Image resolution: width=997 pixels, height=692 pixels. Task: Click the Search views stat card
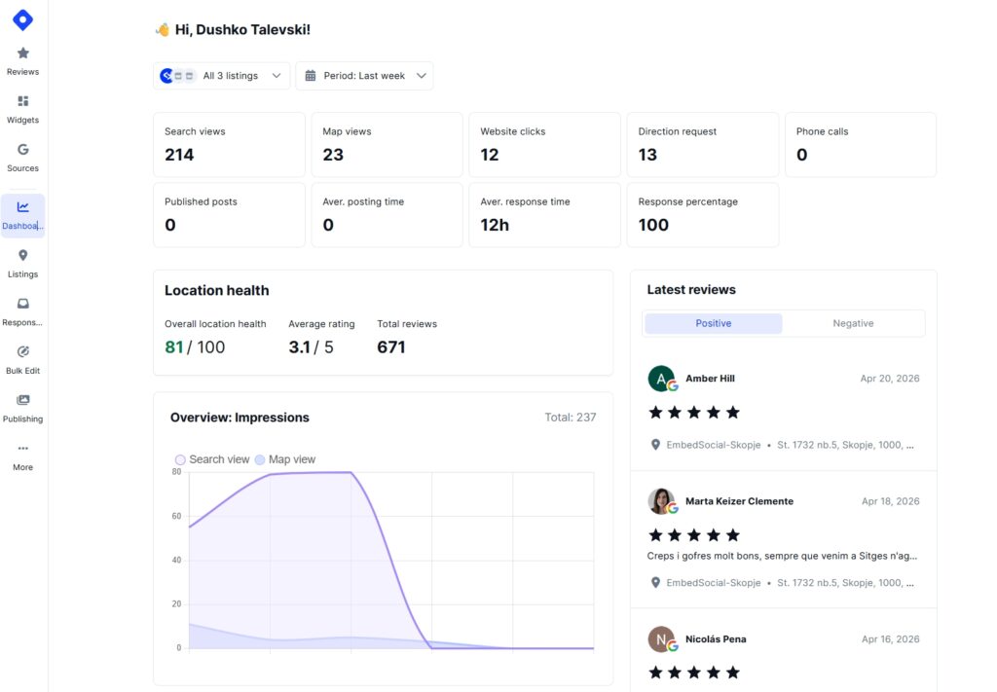[x=229, y=144]
